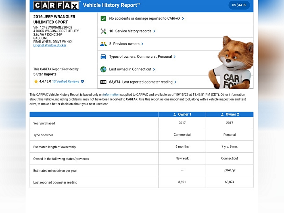Click the odometer icon beside 63,874
Image resolution: width=284 pixels, height=213 pixels.
click(x=103, y=82)
